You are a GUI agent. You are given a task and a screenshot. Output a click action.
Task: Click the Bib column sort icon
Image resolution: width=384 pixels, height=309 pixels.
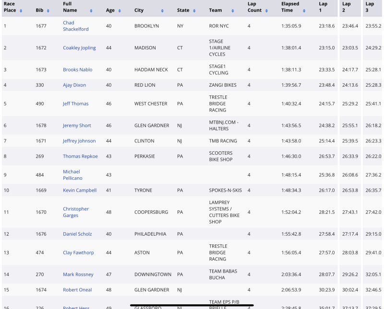point(49,11)
